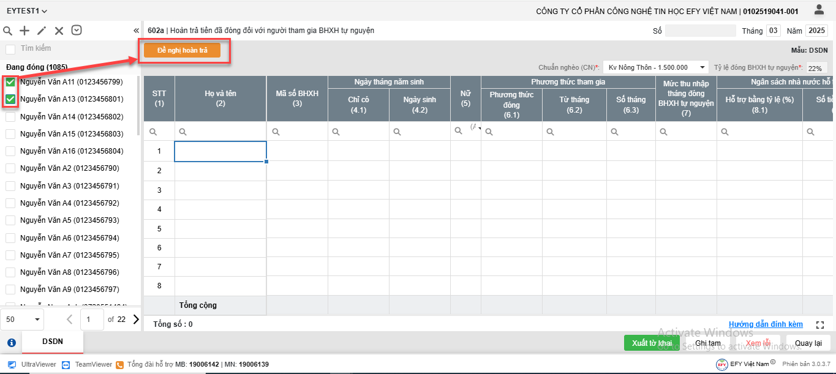
Task: Tick the checkbox for Nguyễn Văn A14
Action: point(10,117)
